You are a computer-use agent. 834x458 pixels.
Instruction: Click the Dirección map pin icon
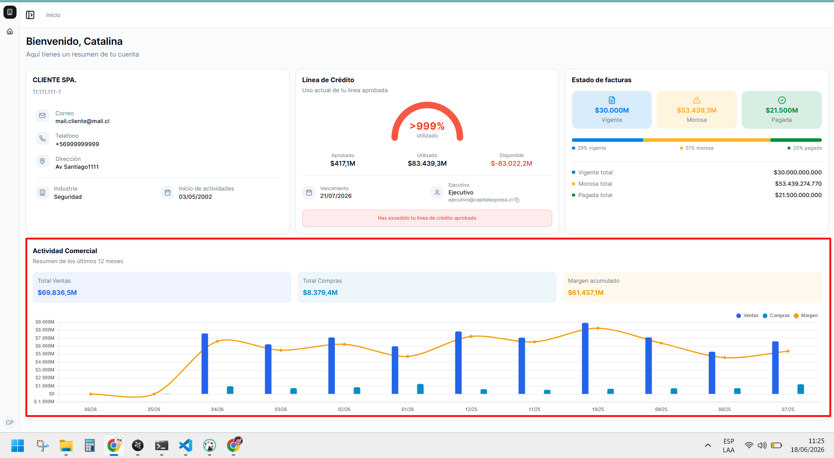43,161
